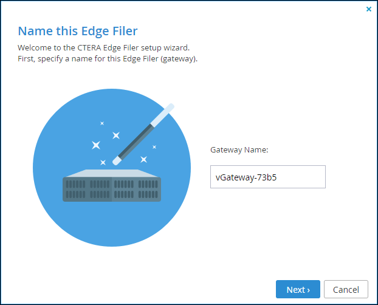Click the server appliance graphic
Image resolution: width=378 pixels, height=305 pixels.
coord(112,185)
